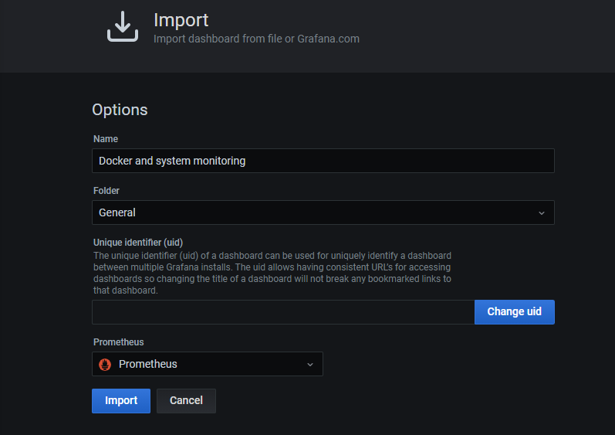Click the Import download arrow icon

pyautogui.click(x=122, y=26)
